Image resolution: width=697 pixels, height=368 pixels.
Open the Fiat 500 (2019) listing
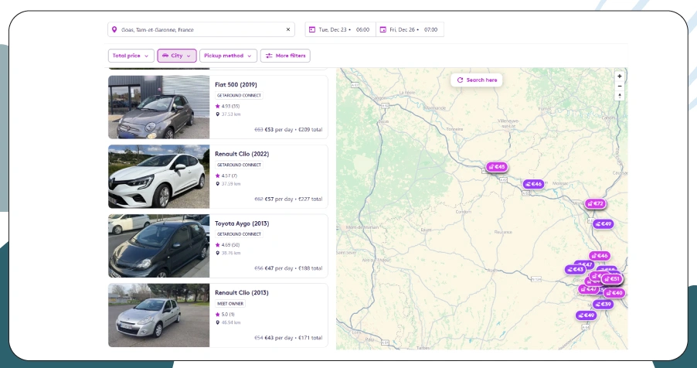point(236,84)
